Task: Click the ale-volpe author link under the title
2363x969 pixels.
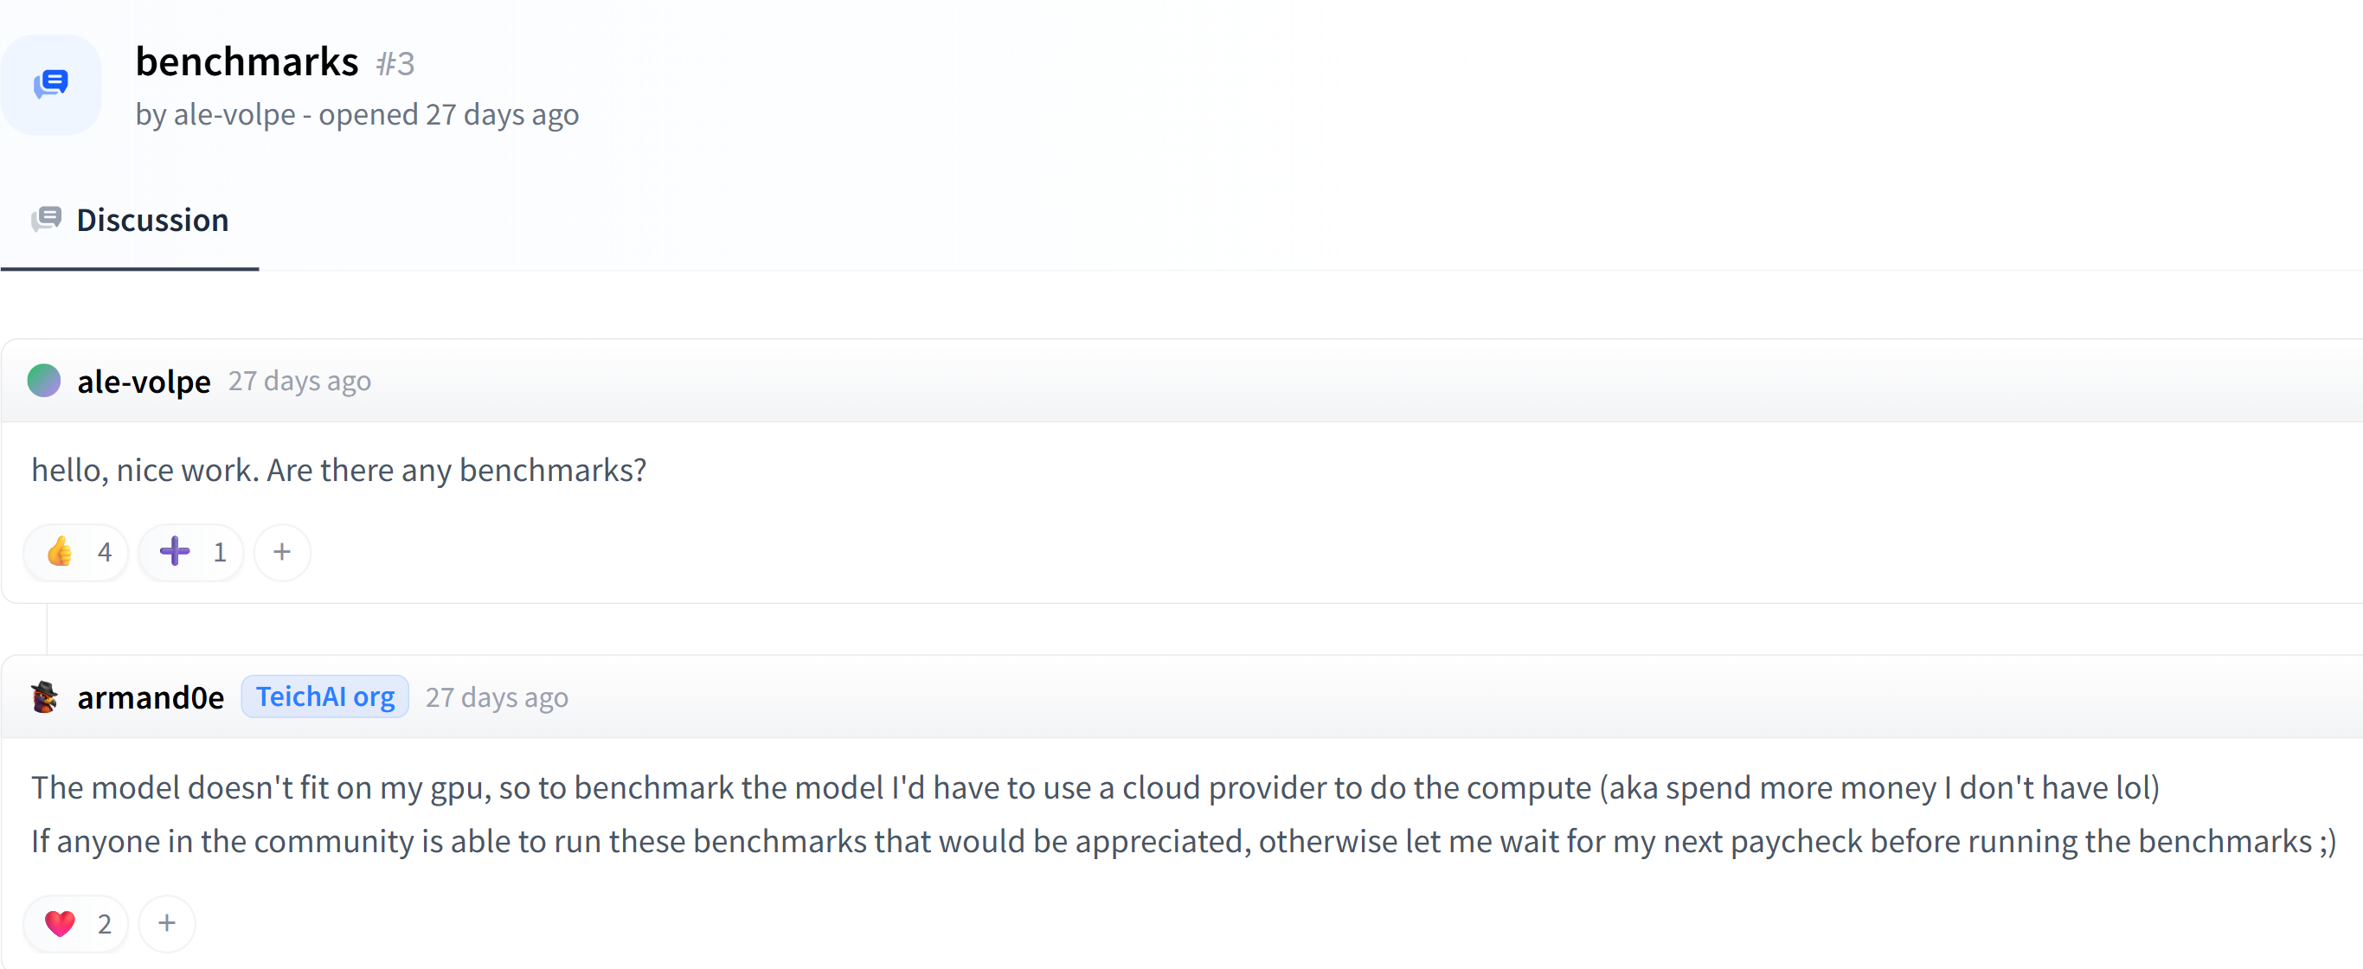Action: [x=234, y=115]
